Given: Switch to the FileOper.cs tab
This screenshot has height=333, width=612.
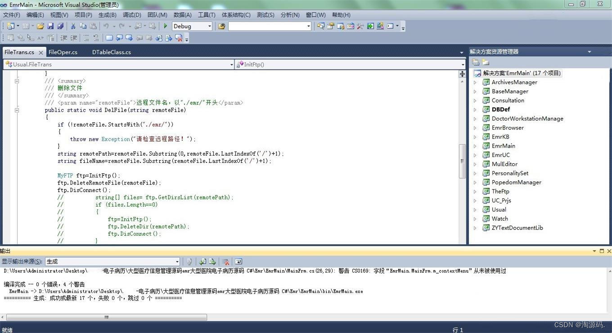Looking at the screenshot, I should pyautogui.click(x=63, y=52).
